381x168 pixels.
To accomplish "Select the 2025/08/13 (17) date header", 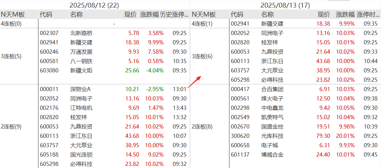I will 285,5.
